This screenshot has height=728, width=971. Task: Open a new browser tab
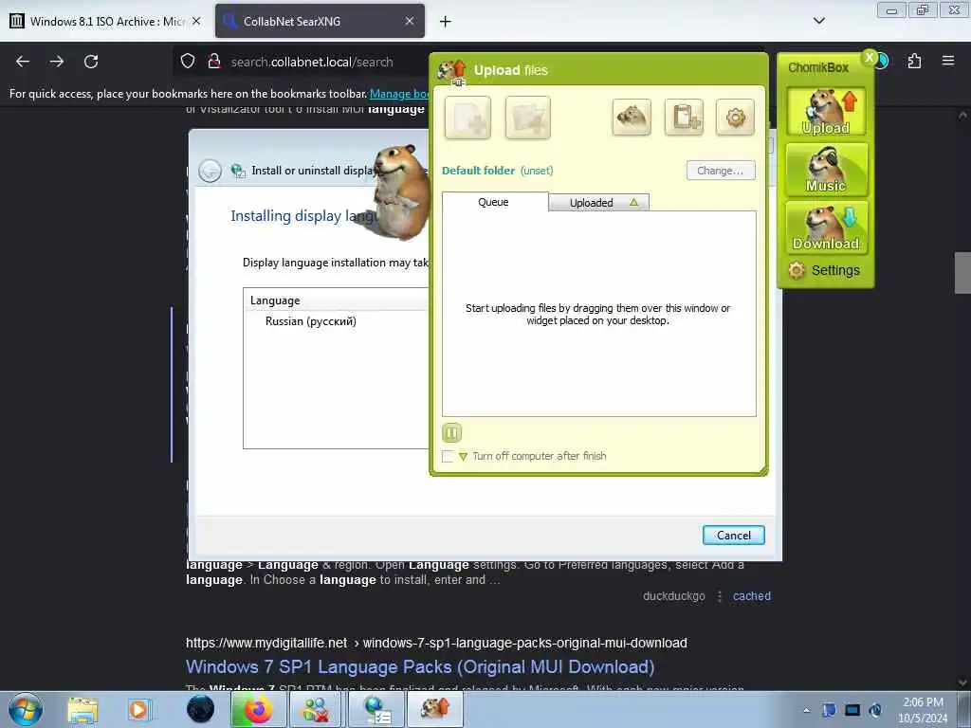(445, 22)
